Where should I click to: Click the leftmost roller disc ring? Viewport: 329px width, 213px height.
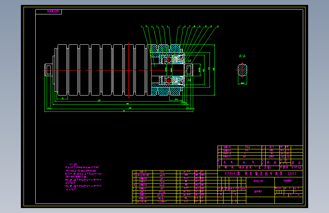(x=62, y=70)
